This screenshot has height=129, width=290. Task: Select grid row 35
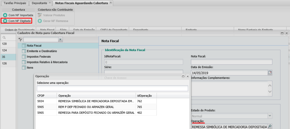[8, 57]
